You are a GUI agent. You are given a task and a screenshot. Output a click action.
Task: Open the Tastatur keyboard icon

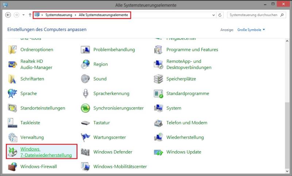tap(85, 123)
